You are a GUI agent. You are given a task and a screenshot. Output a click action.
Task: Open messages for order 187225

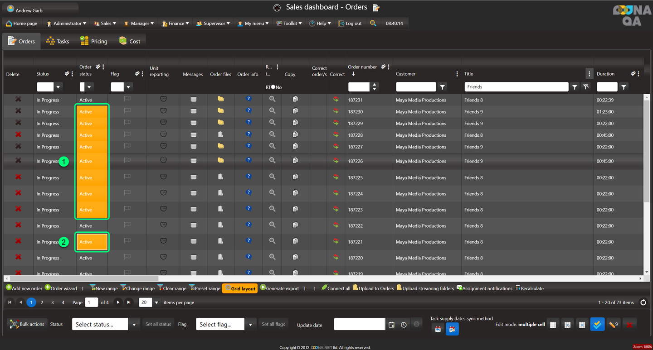[194, 177]
